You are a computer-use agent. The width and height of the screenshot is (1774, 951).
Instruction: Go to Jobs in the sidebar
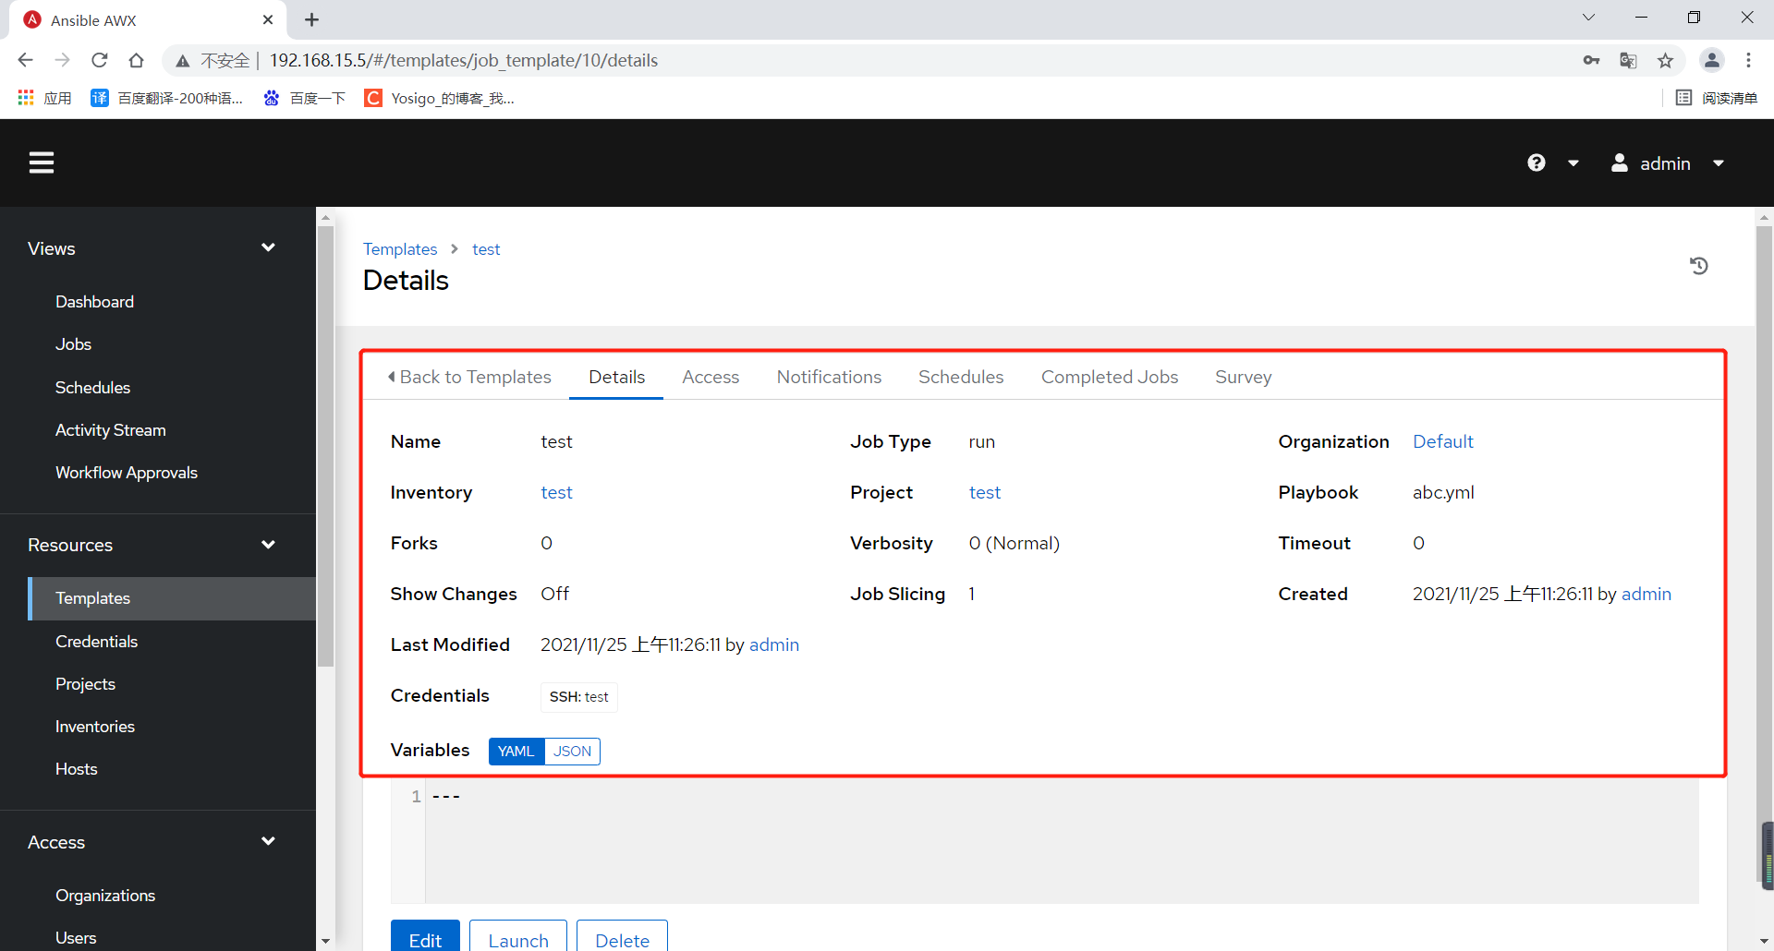coord(73,344)
